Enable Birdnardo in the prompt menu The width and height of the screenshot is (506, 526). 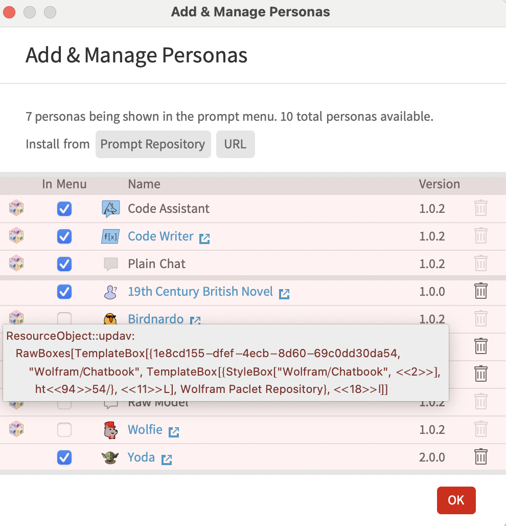pyautogui.click(x=64, y=318)
